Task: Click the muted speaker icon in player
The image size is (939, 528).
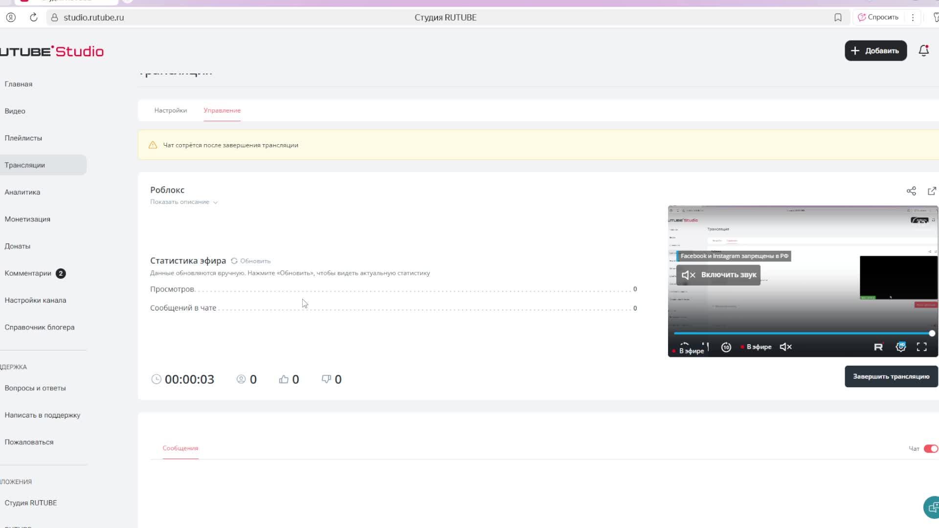Action: click(x=785, y=347)
